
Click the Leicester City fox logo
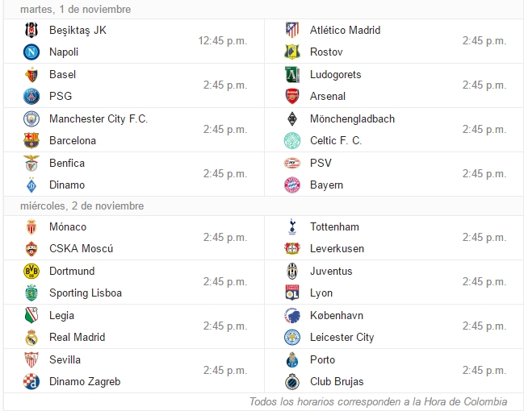[292, 338]
